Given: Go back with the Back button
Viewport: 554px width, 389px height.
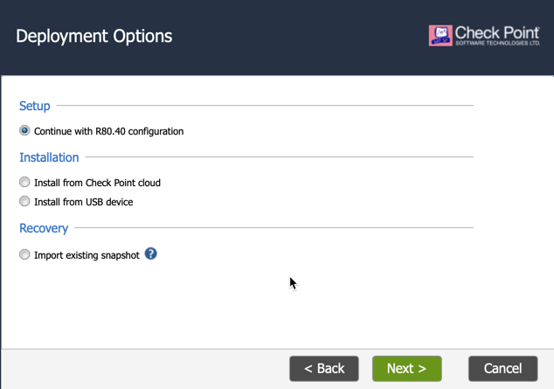Looking at the screenshot, I should [324, 368].
